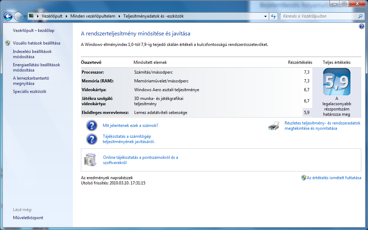Open the recent pages dropdown arrow
Viewport: 368px width, 230px height.
tap(25, 16)
